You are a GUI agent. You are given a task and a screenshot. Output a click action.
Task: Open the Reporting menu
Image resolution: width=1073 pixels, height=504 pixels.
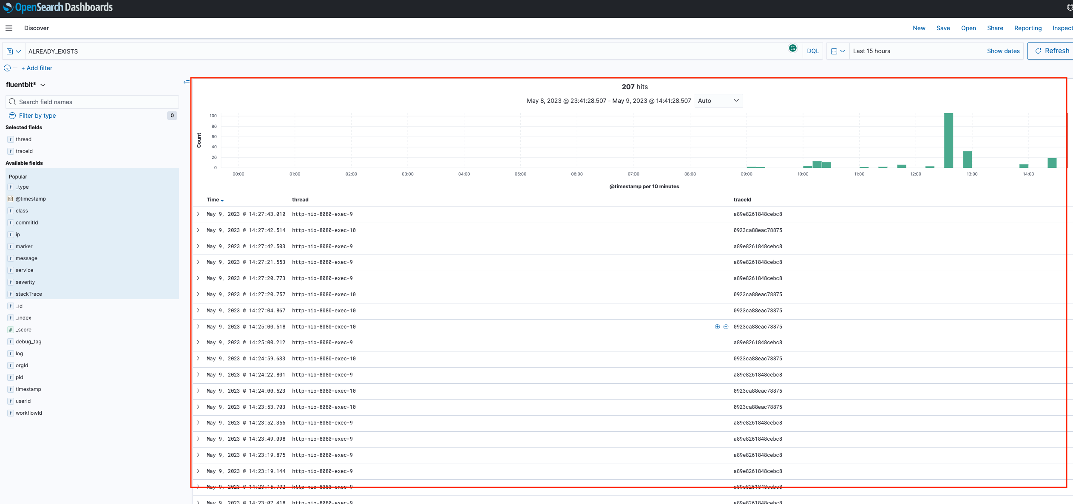(x=1028, y=28)
